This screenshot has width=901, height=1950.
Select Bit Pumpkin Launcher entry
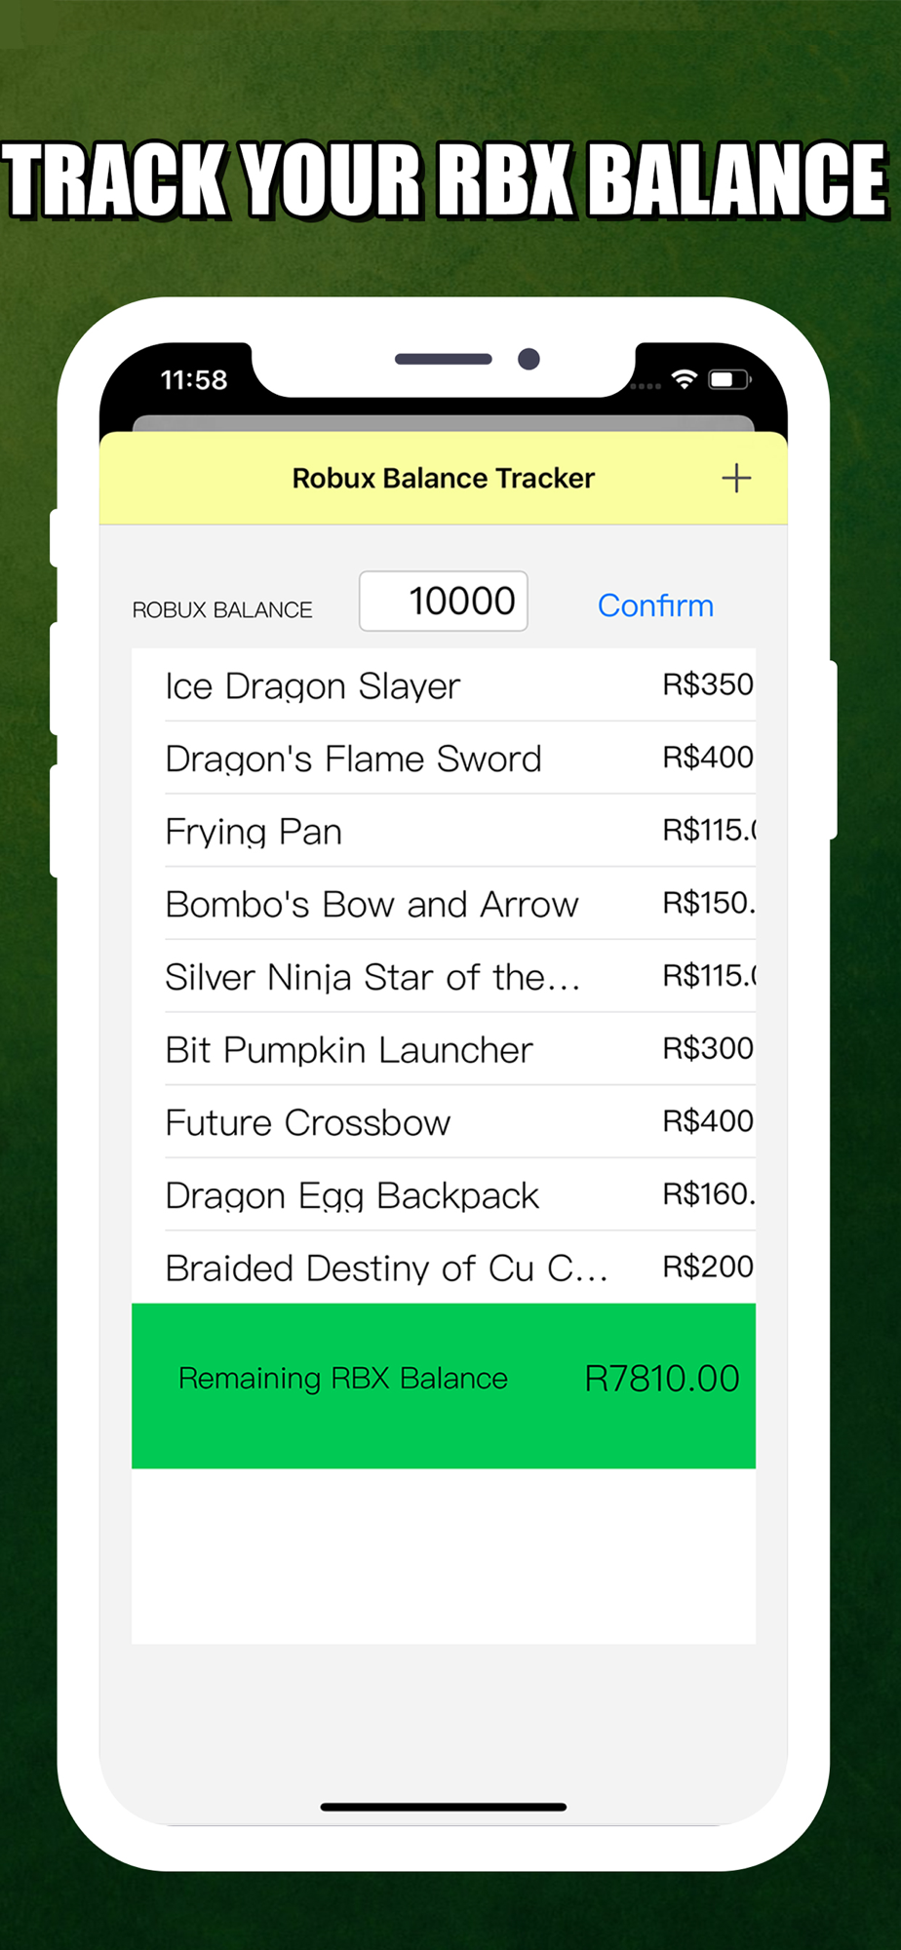(x=444, y=1049)
